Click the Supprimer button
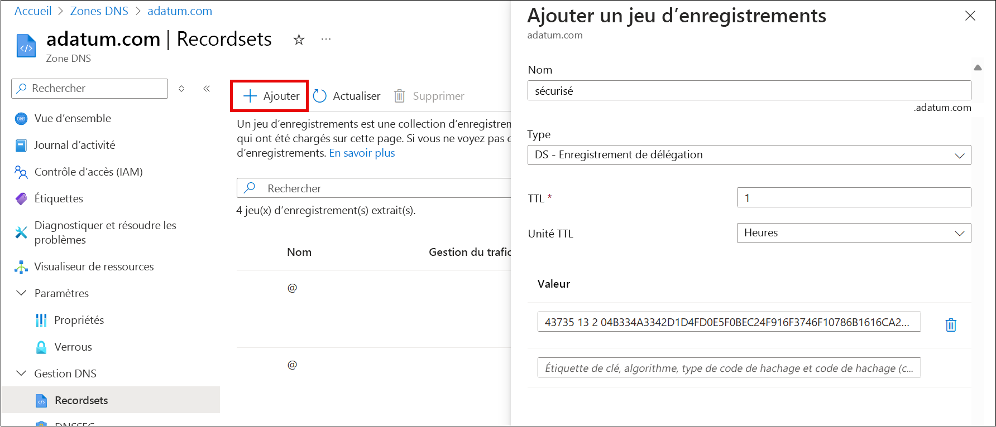Image resolution: width=996 pixels, height=427 pixels. [429, 96]
